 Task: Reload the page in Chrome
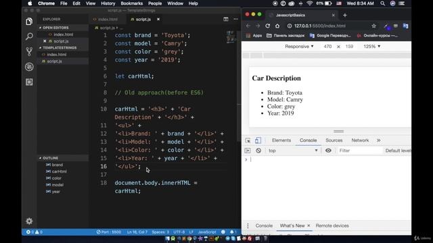[x=267, y=26]
